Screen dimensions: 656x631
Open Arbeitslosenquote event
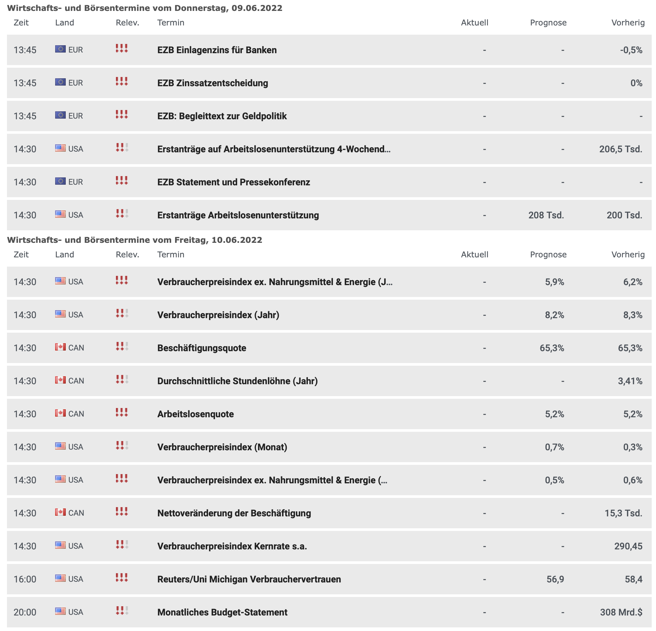[x=196, y=414]
